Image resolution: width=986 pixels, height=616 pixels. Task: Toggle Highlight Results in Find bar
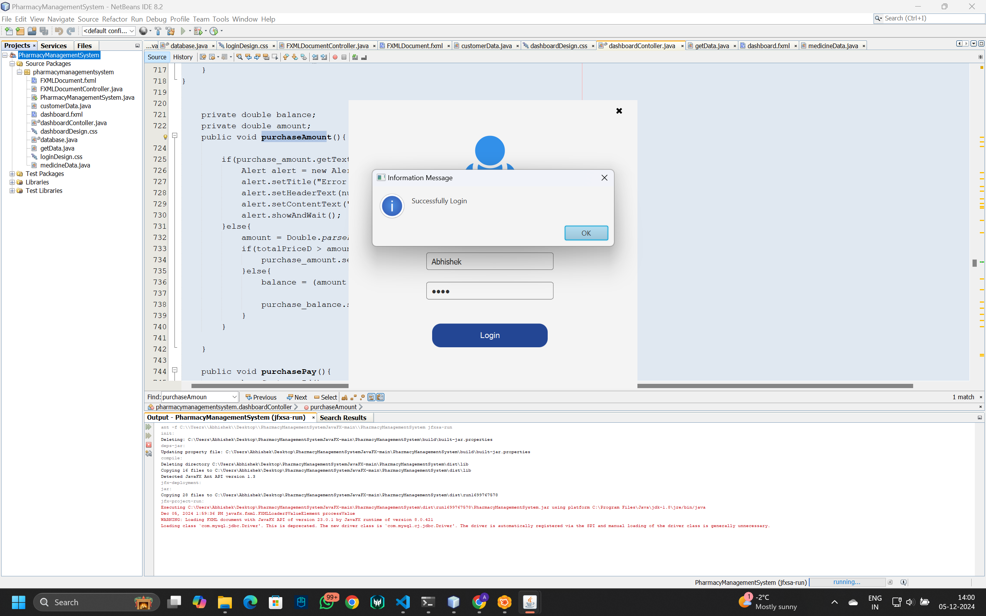pos(371,397)
